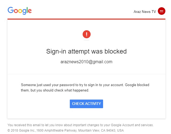The height and width of the screenshot is (134, 171).
Task: Click the Araz News round avatar
Action: pos(162,11)
